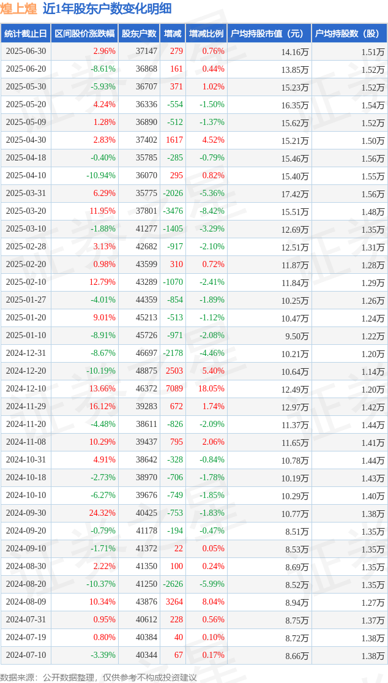
Task: Select the 2024-07-10 date row
Action: pyautogui.click(x=194, y=655)
